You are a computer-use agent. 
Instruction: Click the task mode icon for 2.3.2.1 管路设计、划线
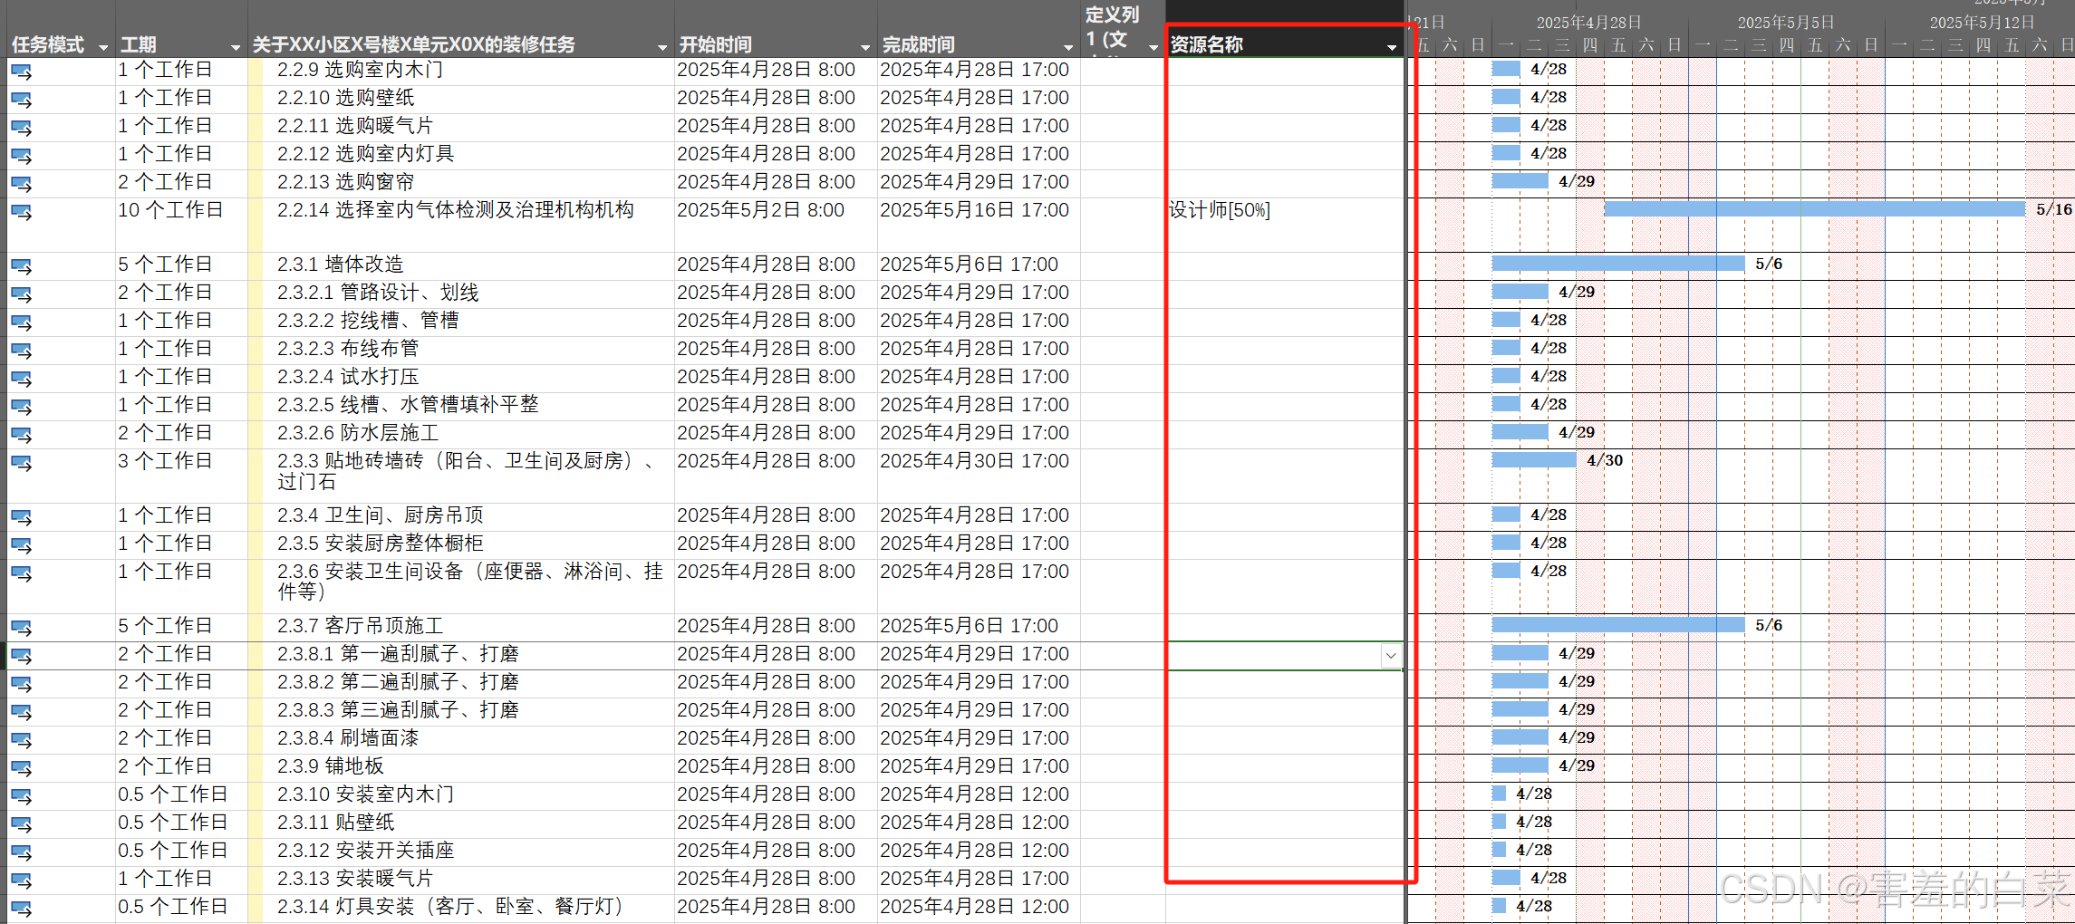click(22, 294)
